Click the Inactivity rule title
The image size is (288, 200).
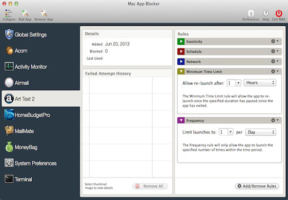194,41
